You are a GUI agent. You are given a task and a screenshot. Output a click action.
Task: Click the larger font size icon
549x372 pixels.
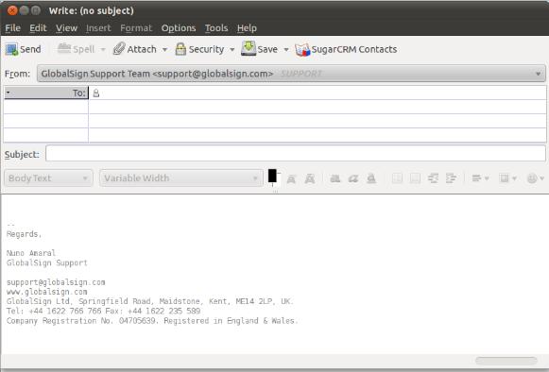[x=310, y=178]
